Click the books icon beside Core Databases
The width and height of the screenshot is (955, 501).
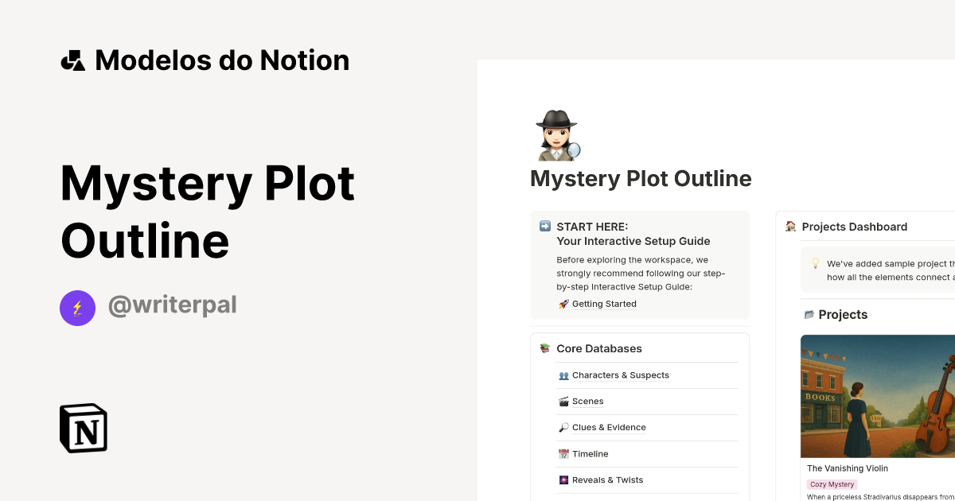tap(546, 348)
